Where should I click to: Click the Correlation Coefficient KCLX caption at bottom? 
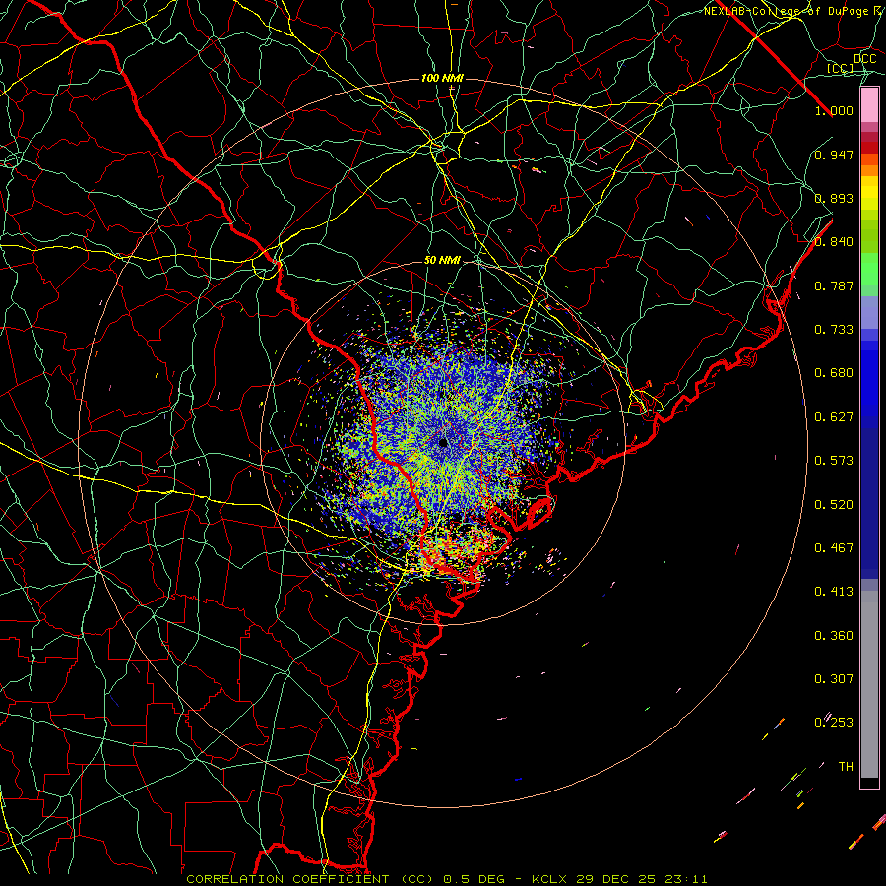pyautogui.click(x=446, y=879)
